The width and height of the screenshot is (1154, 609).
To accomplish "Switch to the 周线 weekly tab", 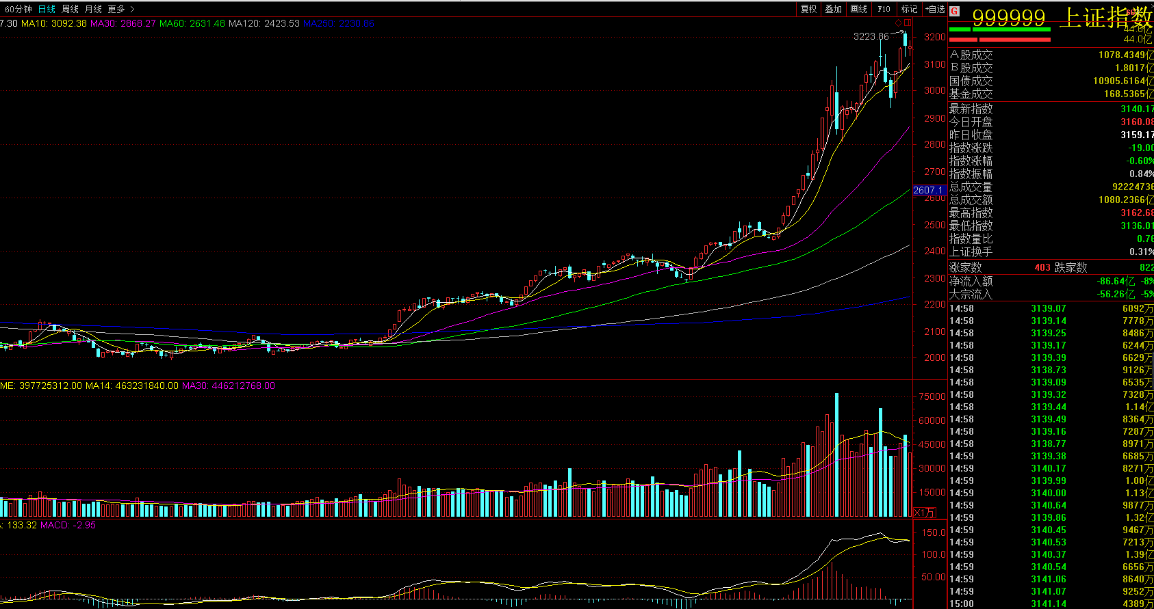I will [70, 9].
